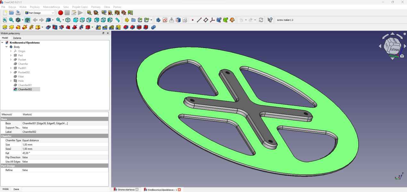Select the Chamfer tool in toolbar
Screen dimensions: 407x192
132,27
